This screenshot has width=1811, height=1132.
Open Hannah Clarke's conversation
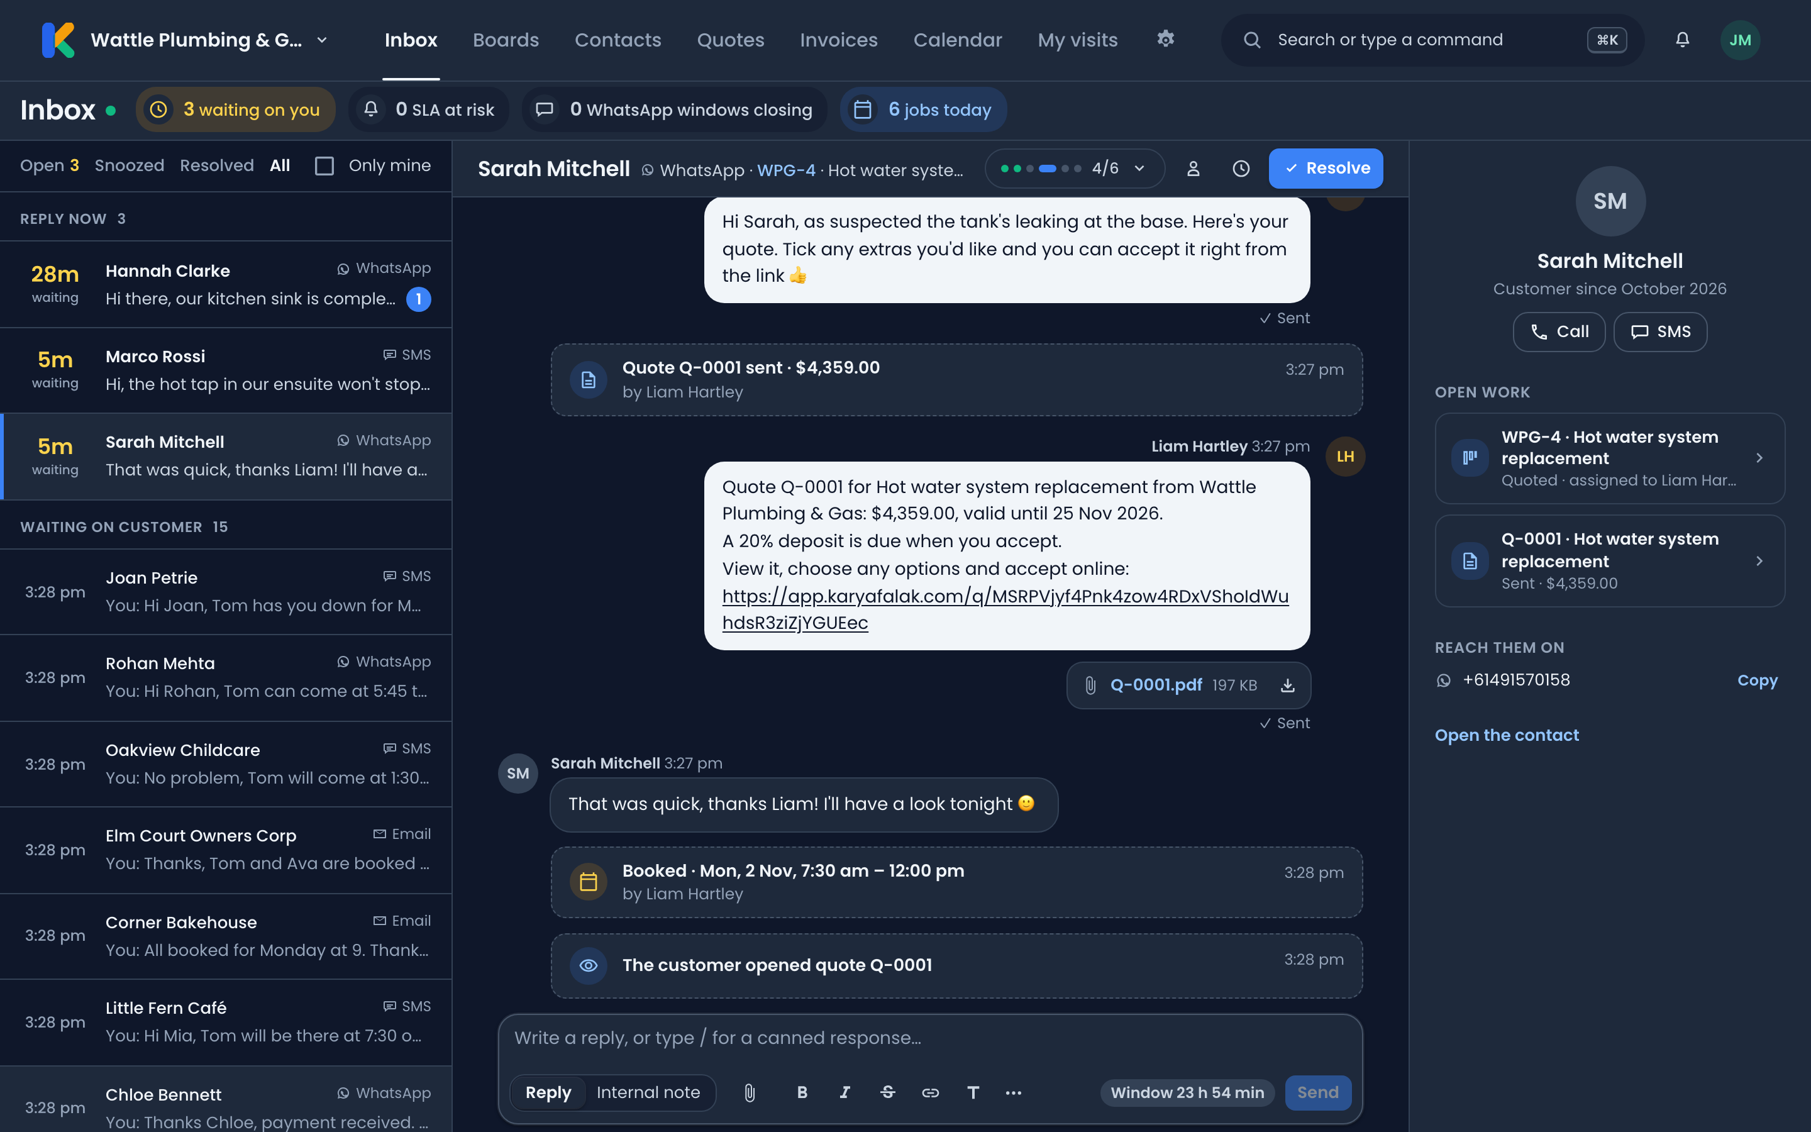tap(226, 284)
